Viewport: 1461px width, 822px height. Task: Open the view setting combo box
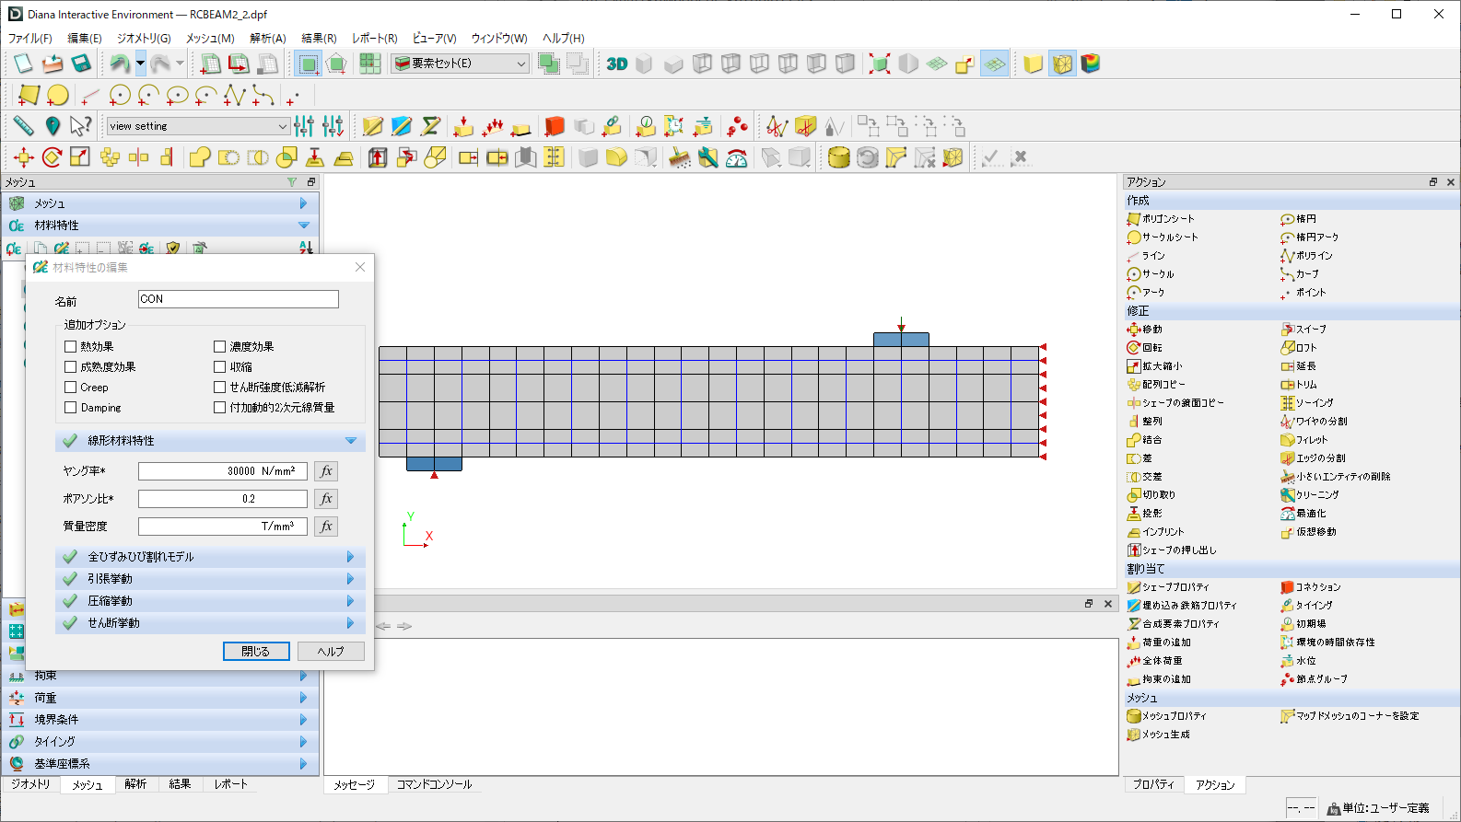198,126
